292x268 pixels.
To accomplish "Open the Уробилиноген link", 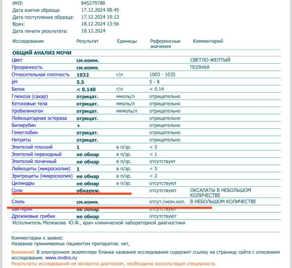I will point(27,111).
